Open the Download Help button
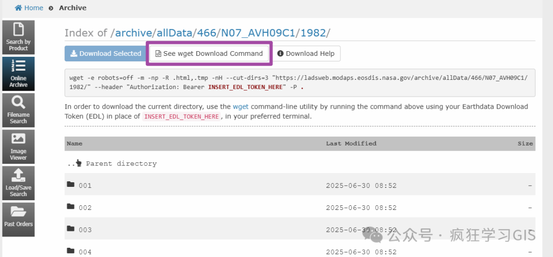Screen dimensions: 553x257 click(306, 54)
